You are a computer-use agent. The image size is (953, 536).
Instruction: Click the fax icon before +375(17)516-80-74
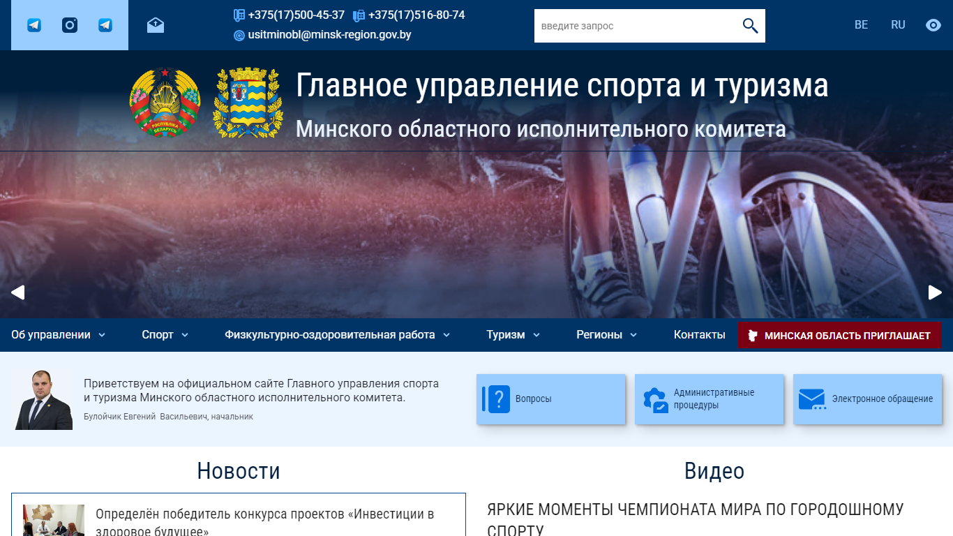[359, 15]
